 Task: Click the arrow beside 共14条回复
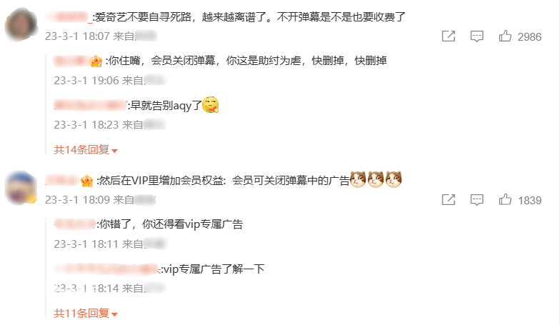click(114, 151)
